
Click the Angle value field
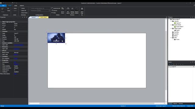tap(21, 35)
